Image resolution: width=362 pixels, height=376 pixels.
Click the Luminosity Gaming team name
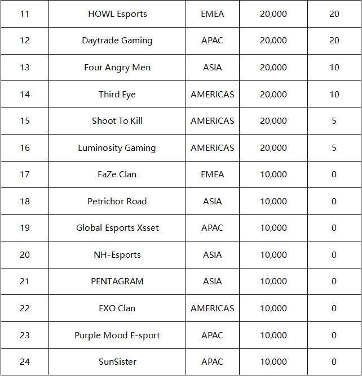[117, 148]
